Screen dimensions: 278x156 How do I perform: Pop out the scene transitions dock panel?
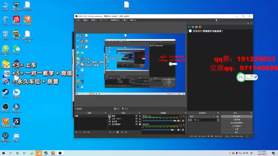click(218, 113)
